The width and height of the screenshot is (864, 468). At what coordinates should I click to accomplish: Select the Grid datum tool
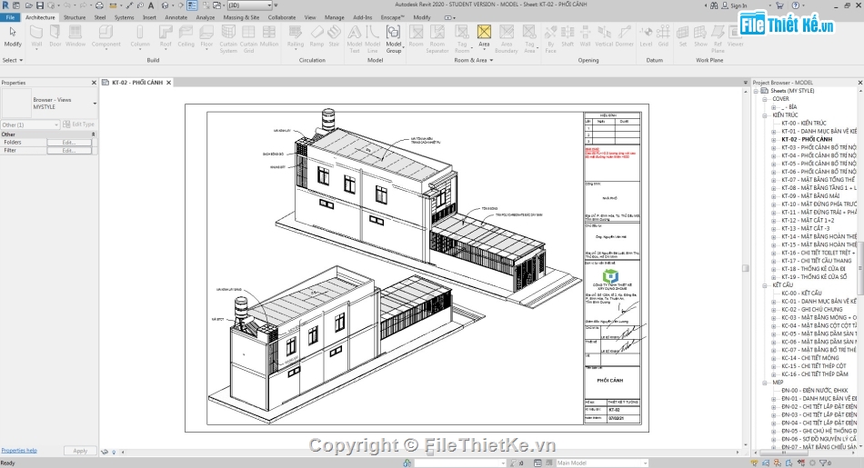(x=663, y=36)
